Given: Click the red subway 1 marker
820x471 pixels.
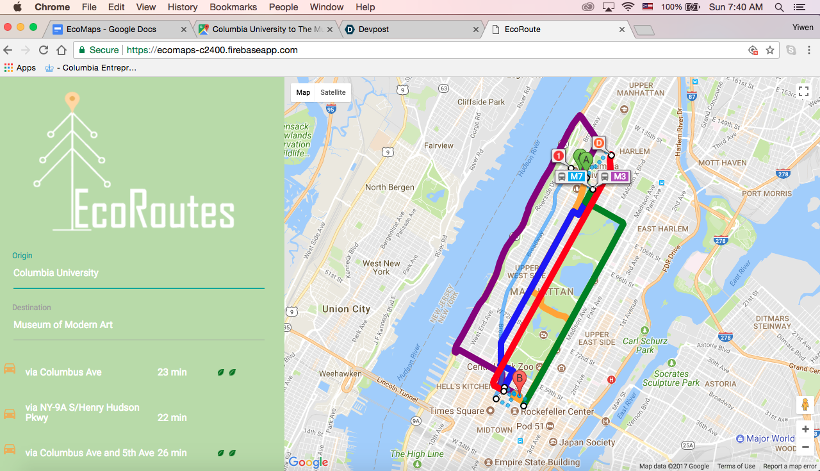Looking at the screenshot, I should pyautogui.click(x=559, y=156).
